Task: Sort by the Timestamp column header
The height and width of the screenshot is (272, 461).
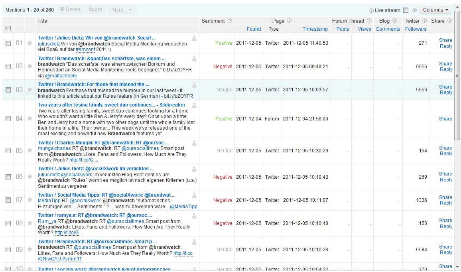Action: pos(315,29)
